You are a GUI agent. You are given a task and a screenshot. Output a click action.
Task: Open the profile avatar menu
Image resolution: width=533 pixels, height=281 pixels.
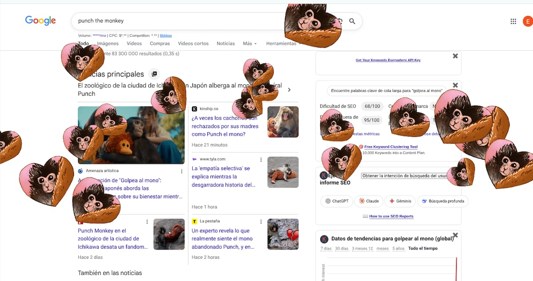(528, 21)
